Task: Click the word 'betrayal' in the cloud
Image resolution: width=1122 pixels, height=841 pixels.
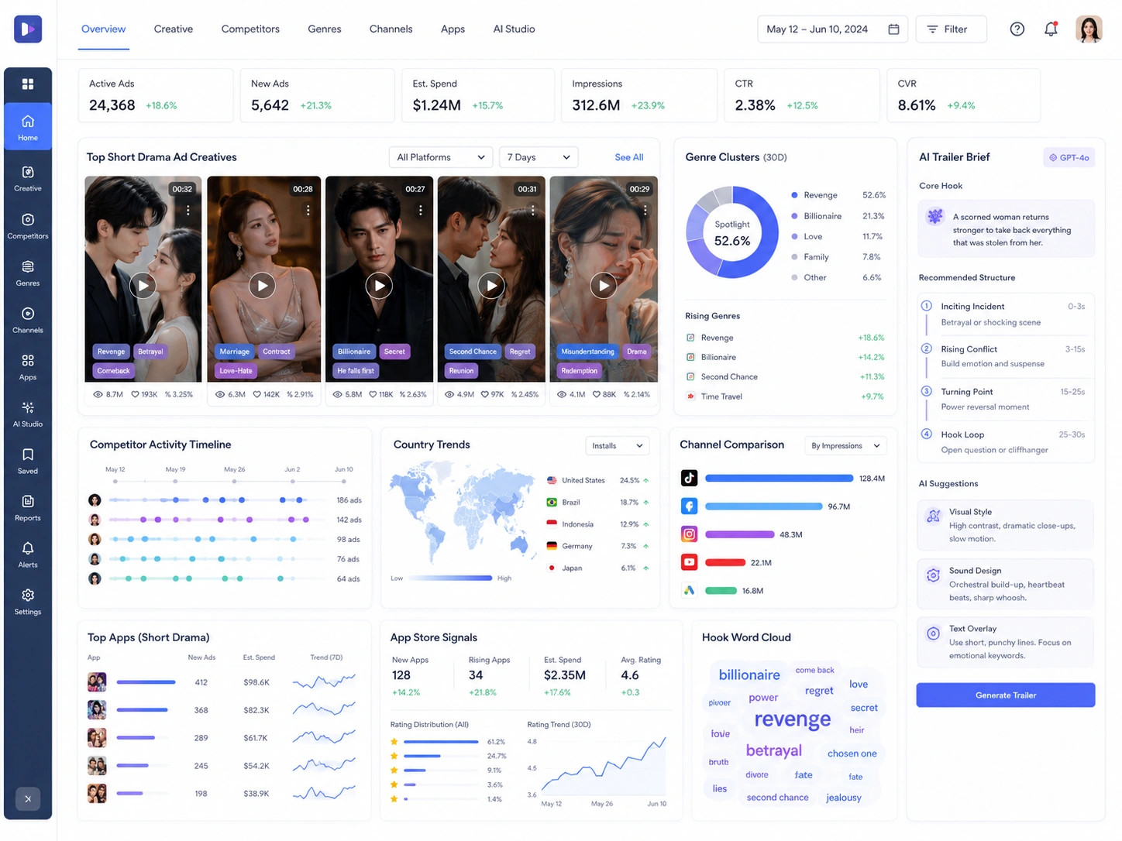Action: [x=773, y=750]
